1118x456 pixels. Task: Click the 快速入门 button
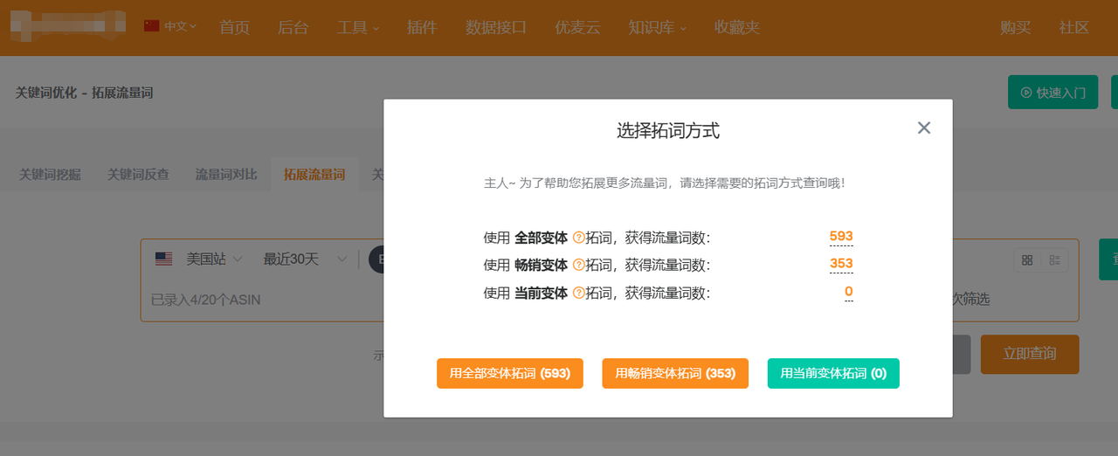point(1052,92)
